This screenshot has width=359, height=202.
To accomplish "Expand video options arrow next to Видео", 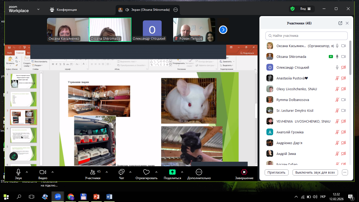I will coord(53,172).
